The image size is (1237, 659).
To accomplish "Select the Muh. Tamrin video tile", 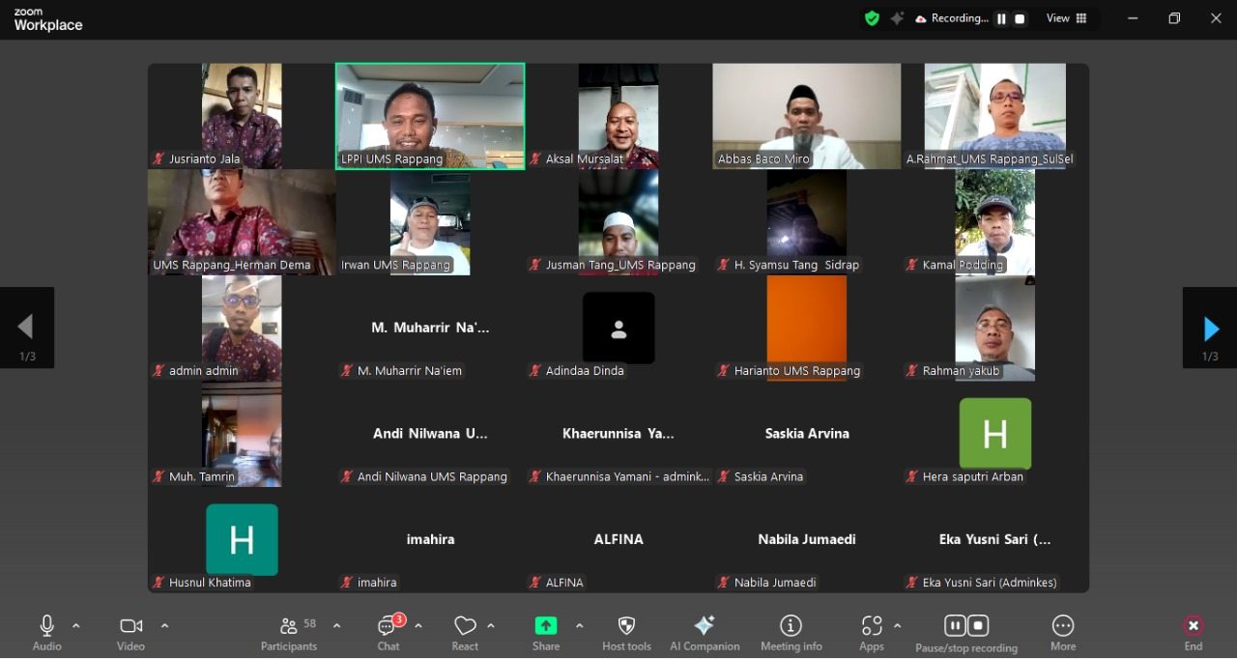I will tap(242, 434).
